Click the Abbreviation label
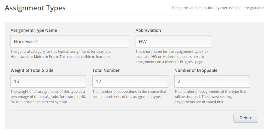The width and height of the screenshot is (268, 130). click(148, 30)
